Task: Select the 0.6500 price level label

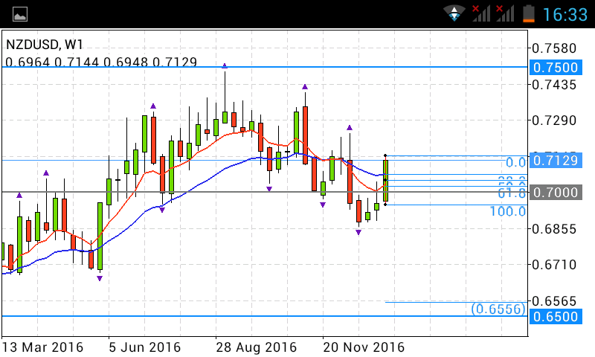Action: [x=555, y=316]
